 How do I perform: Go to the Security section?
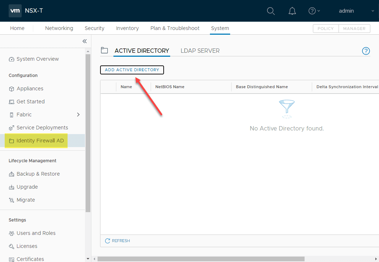coord(94,28)
